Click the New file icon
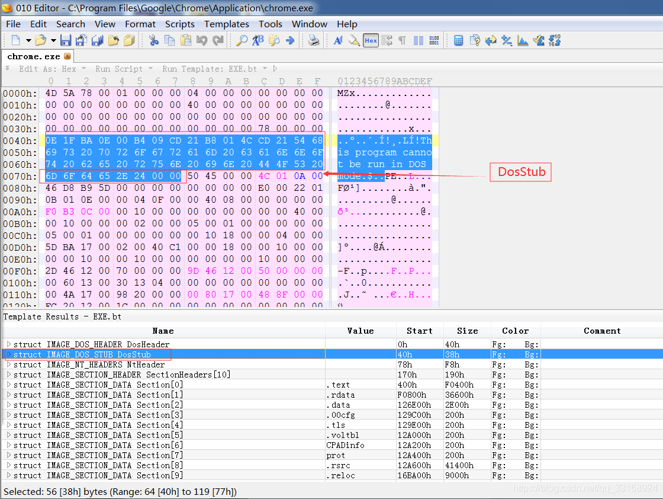Screen dimensions: 663x499 15,40
